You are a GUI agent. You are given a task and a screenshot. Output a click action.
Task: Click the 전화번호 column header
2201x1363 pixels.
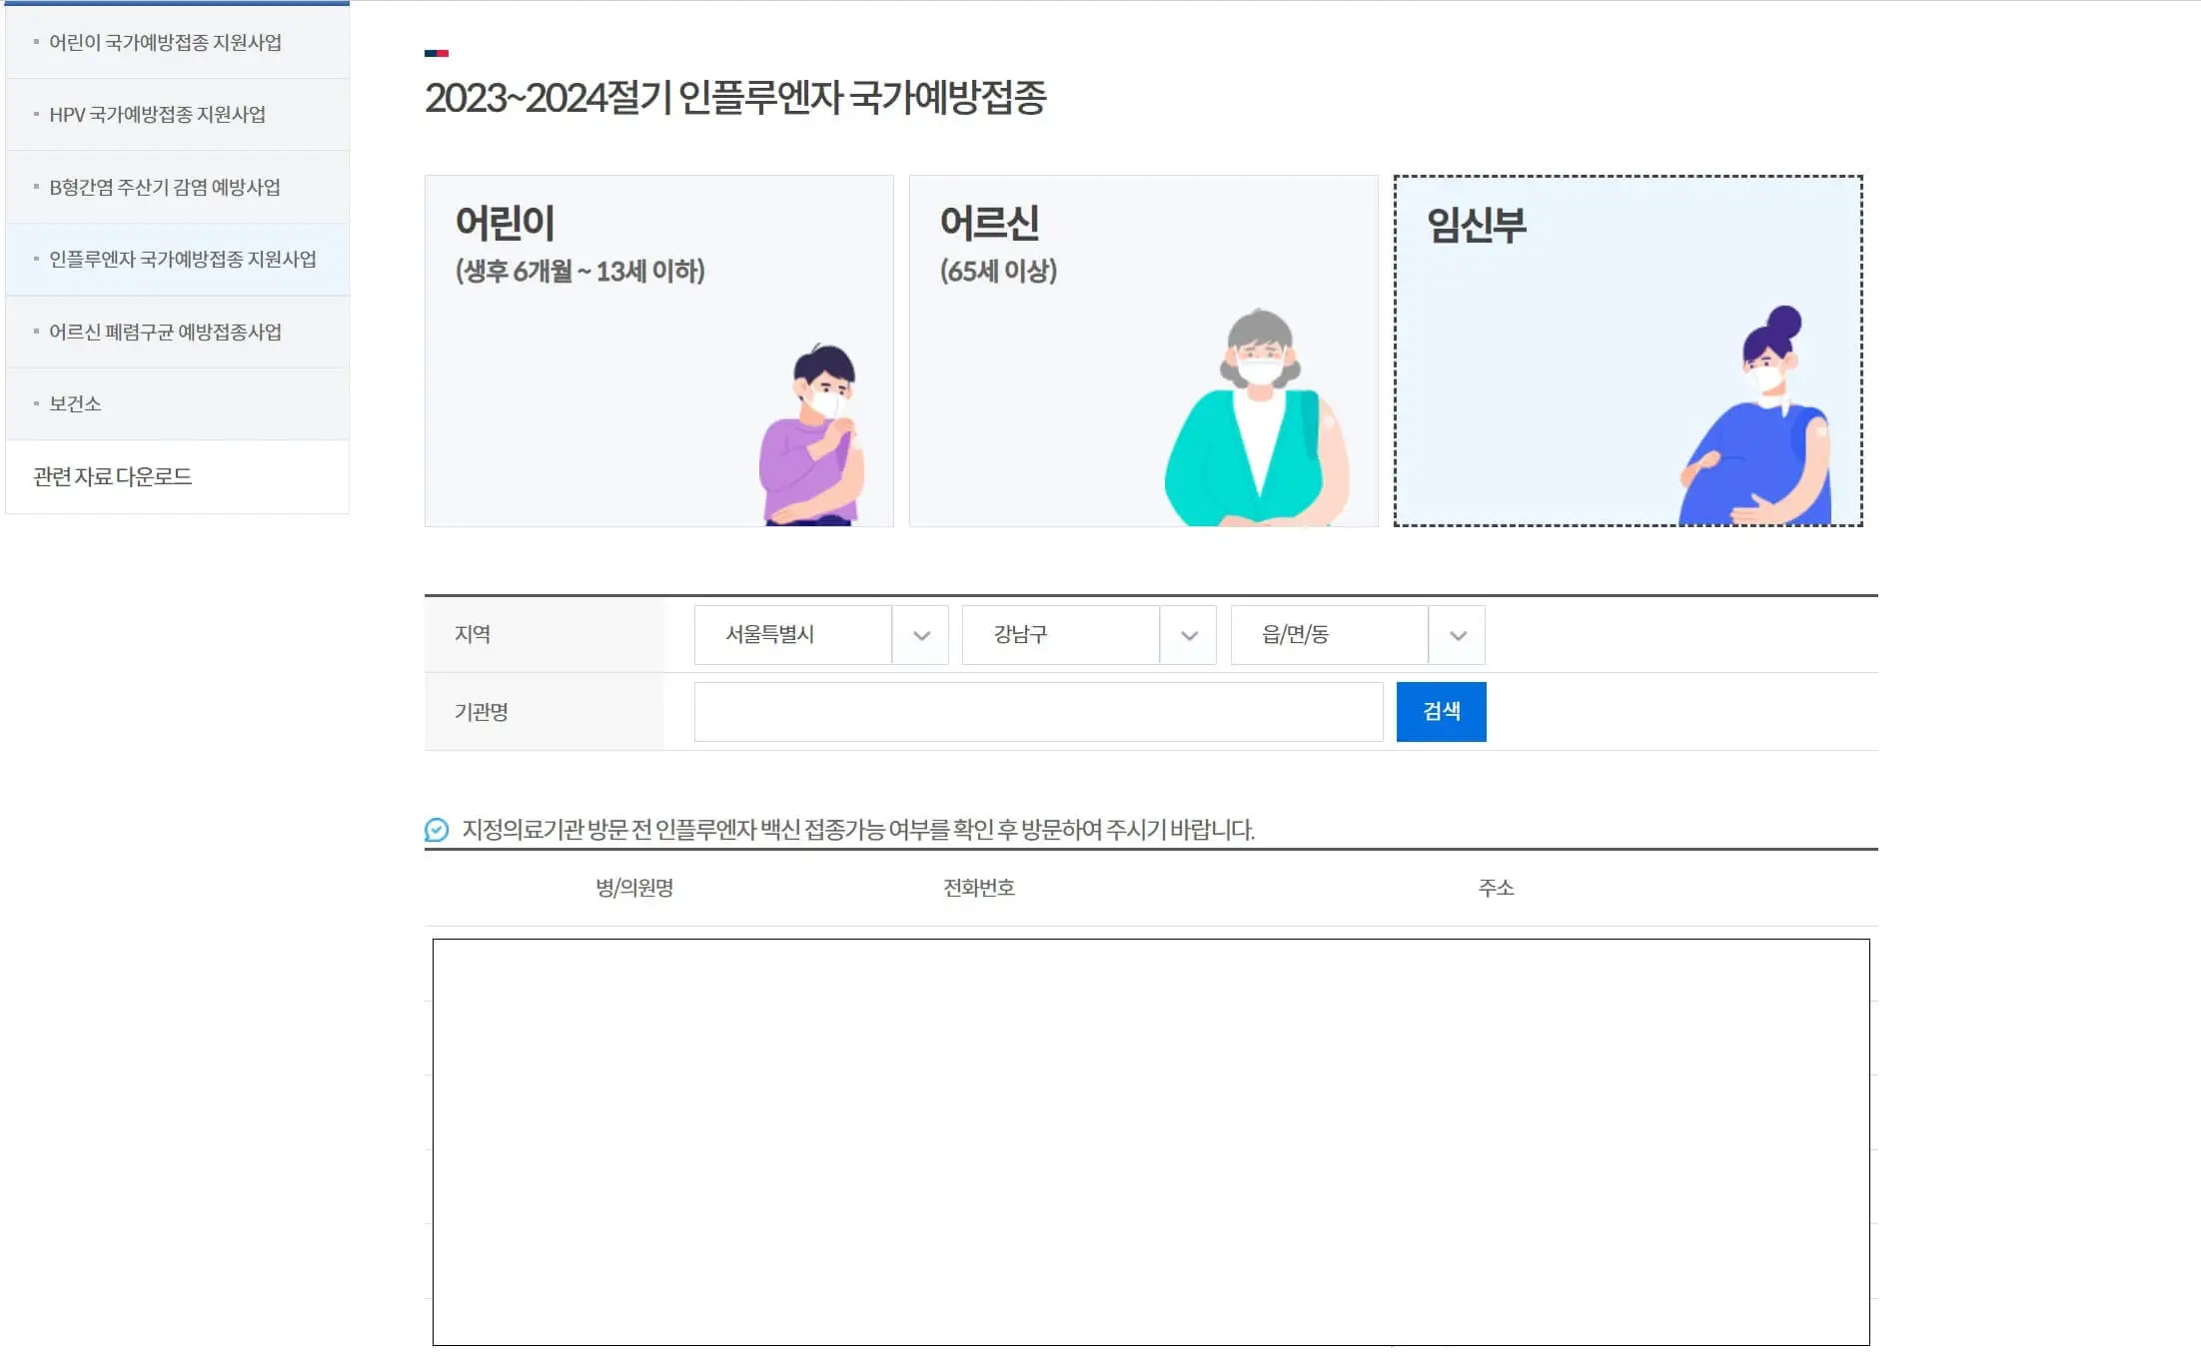[978, 887]
